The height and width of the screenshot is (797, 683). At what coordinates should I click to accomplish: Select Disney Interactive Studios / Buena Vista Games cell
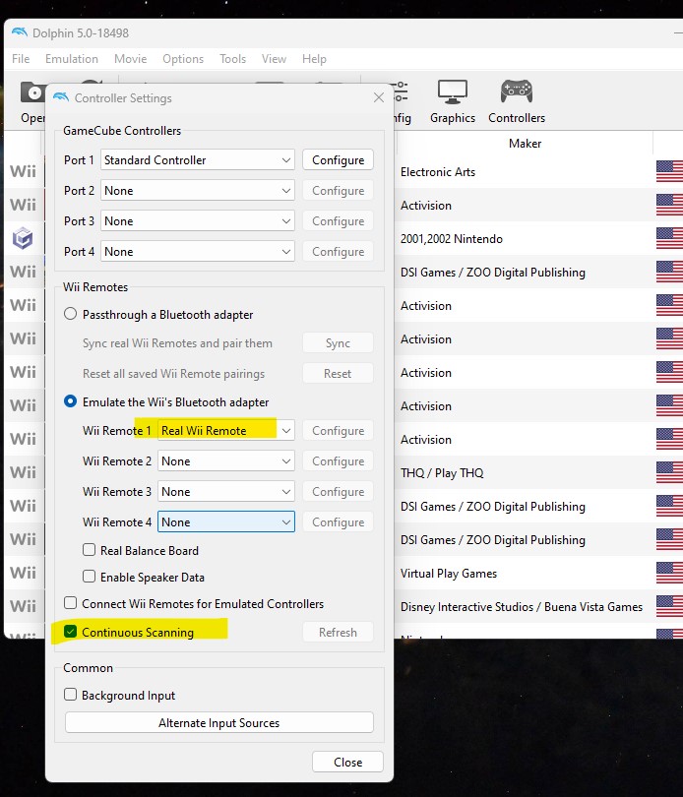[x=522, y=607]
